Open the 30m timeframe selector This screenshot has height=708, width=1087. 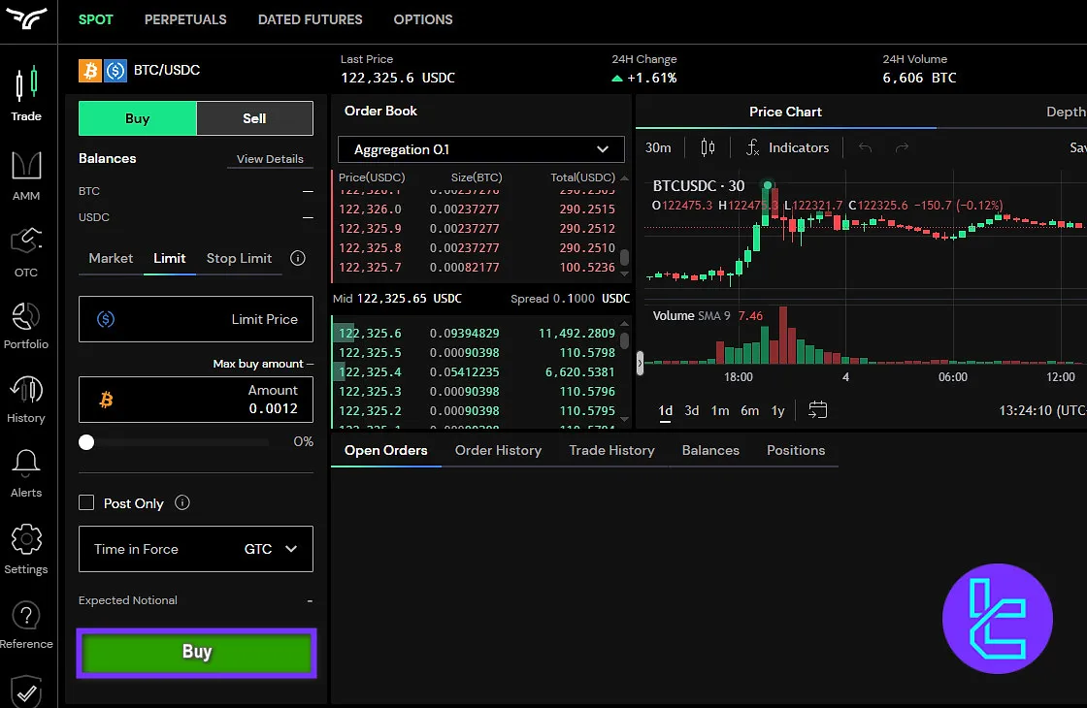click(x=658, y=147)
